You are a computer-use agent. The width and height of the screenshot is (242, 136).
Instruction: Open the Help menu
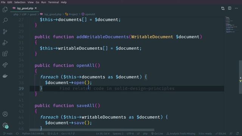[64, 2]
